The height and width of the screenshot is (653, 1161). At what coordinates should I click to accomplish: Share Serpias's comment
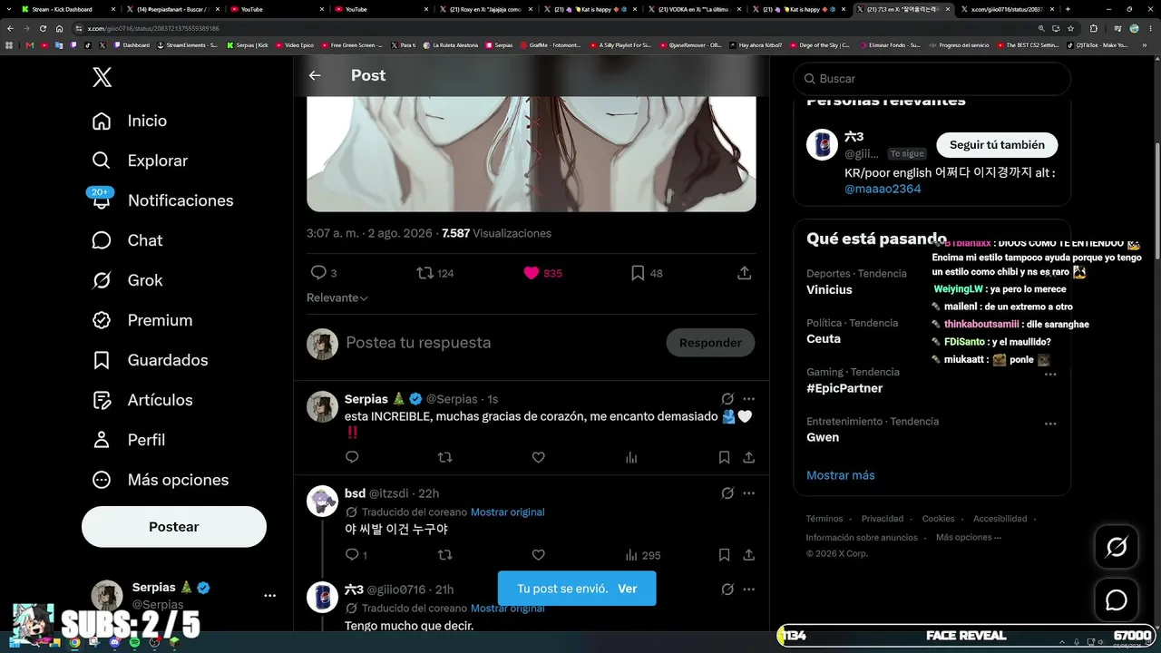(749, 458)
